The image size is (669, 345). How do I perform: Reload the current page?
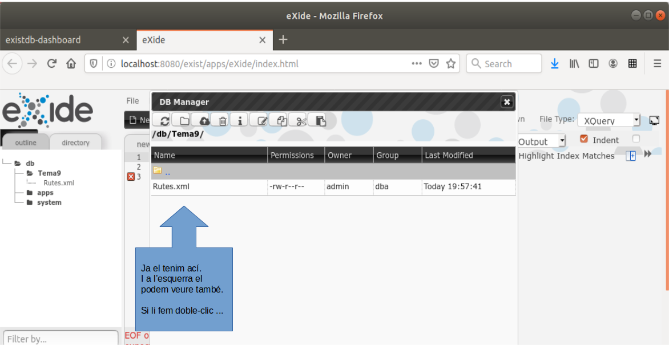[x=51, y=63]
